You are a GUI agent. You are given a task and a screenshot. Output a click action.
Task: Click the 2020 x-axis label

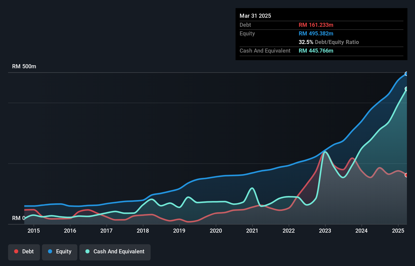coord(216,231)
